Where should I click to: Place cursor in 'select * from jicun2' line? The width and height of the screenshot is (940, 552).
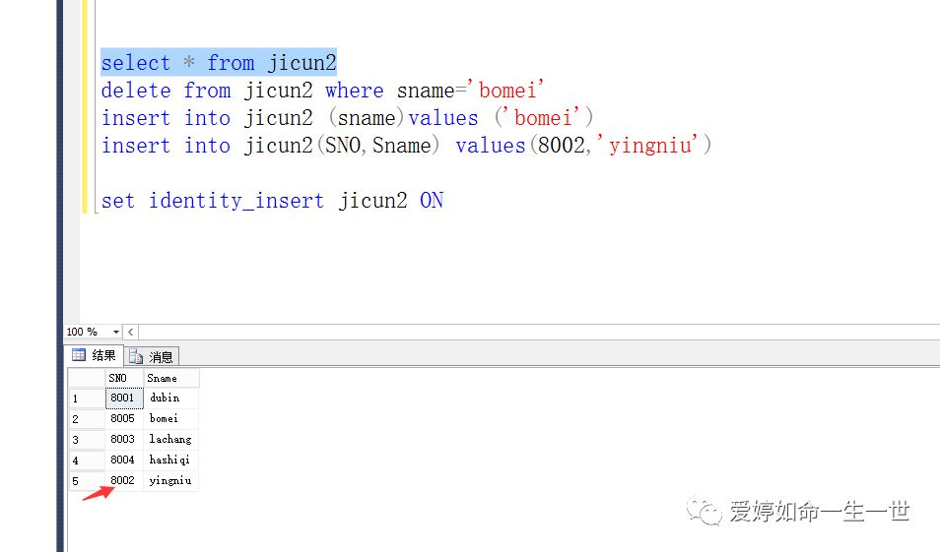(x=219, y=62)
